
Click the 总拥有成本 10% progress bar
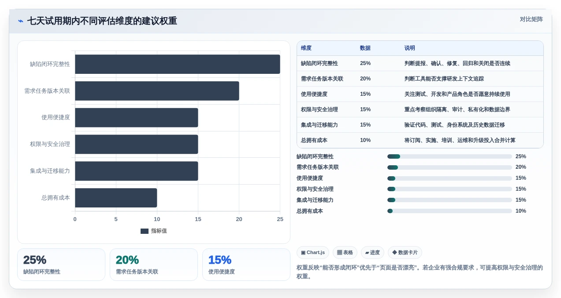tap(450, 211)
